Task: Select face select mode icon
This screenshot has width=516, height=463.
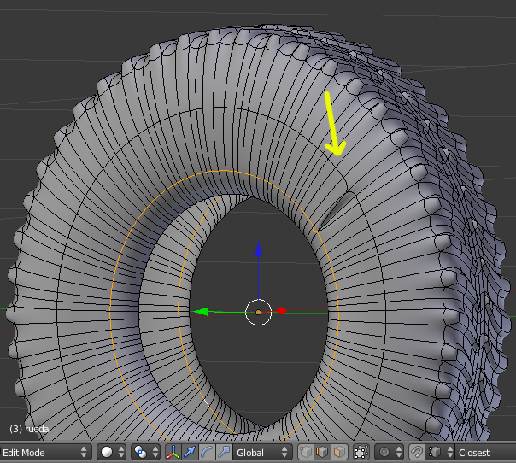Action: 339,453
